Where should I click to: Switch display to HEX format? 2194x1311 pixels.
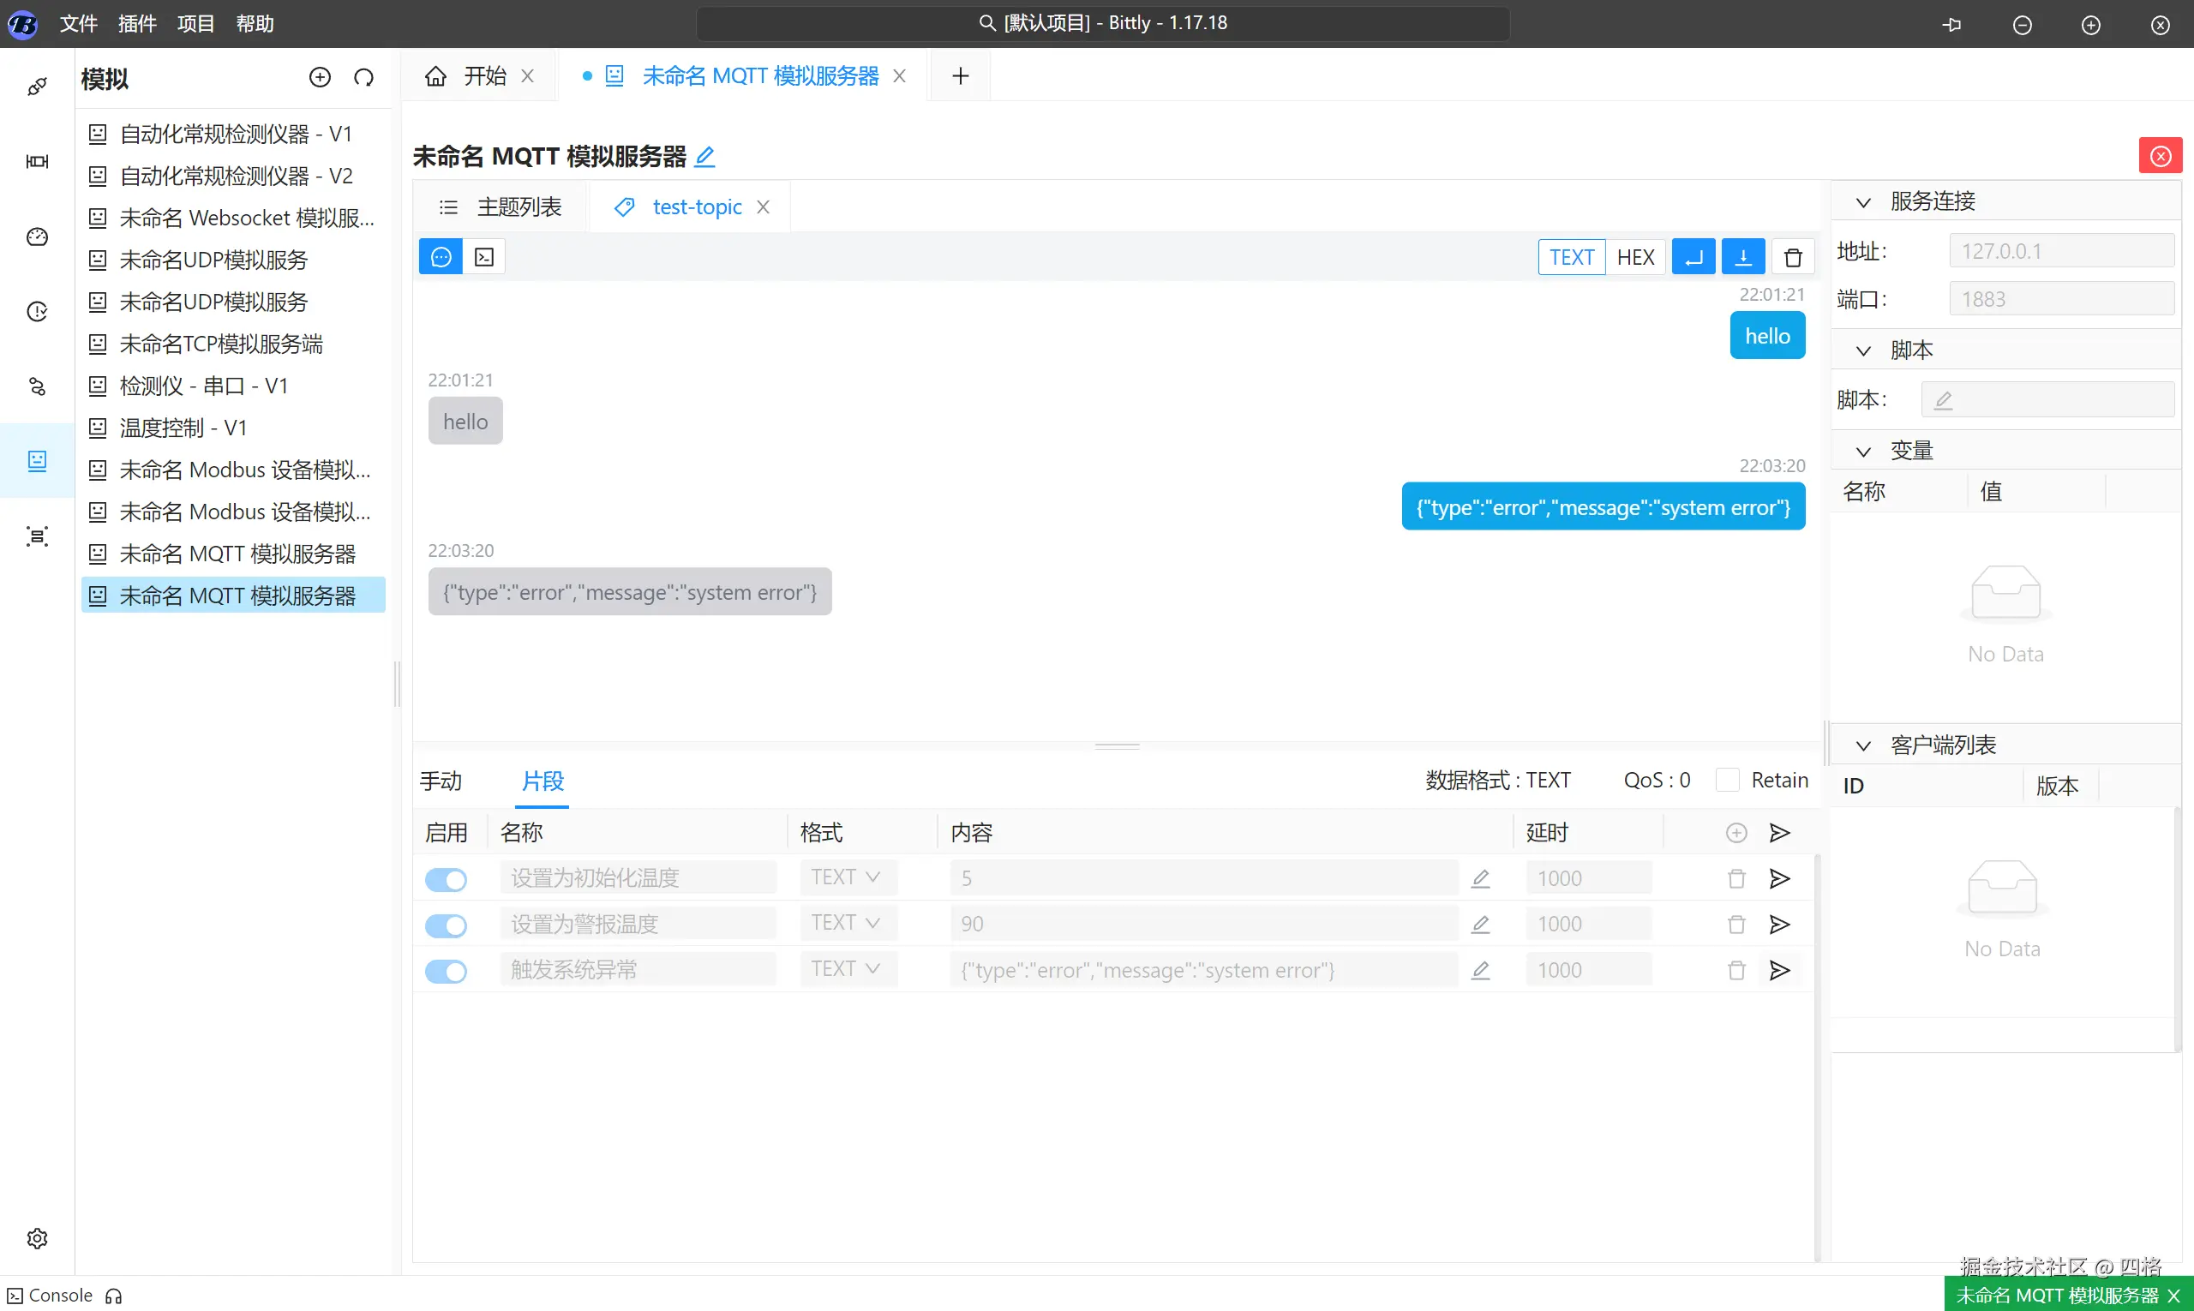1634,257
